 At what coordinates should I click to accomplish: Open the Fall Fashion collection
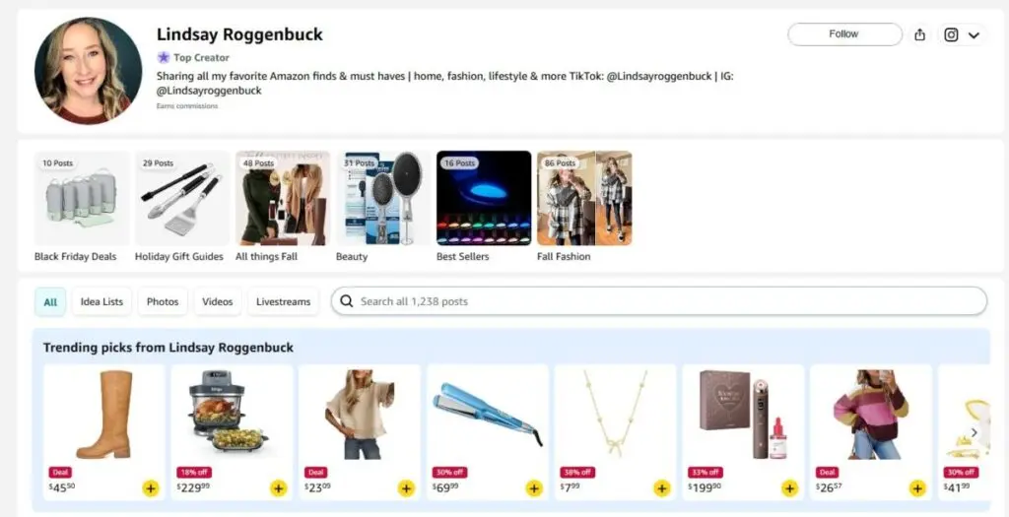584,198
